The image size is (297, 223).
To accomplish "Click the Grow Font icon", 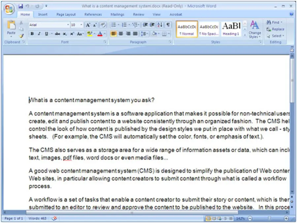I will (x=88, y=25).
